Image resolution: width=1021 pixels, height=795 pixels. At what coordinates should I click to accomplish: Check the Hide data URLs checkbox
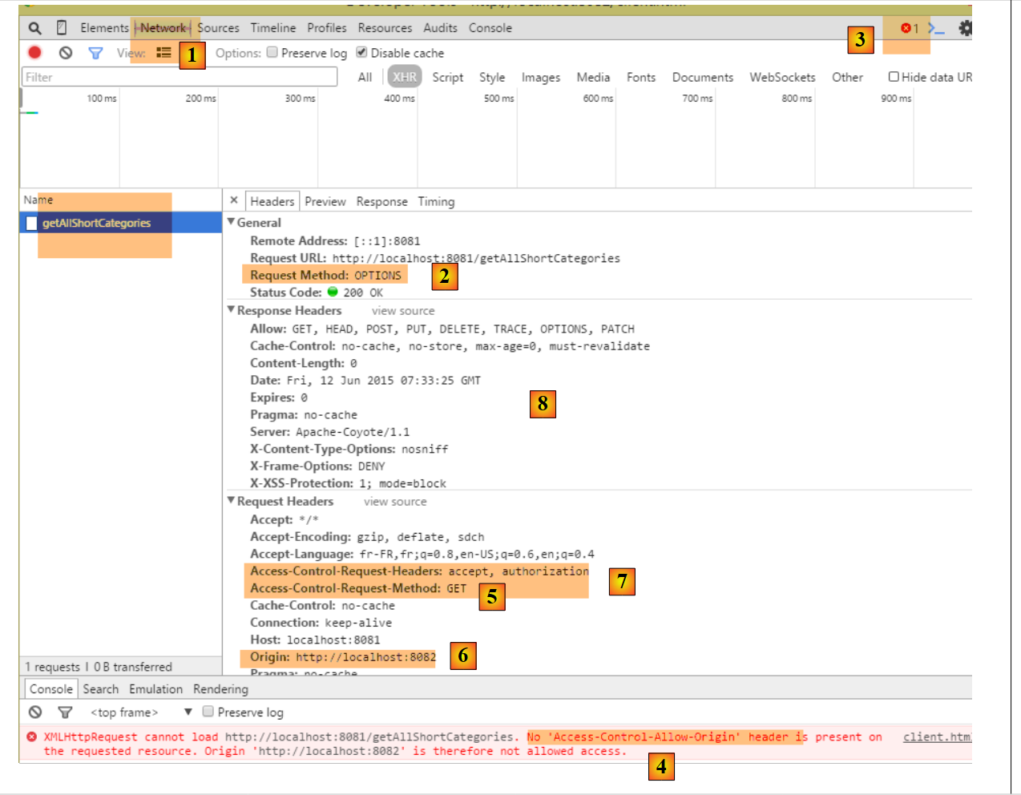point(894,77)
